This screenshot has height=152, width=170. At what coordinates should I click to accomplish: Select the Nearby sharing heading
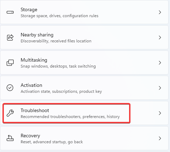click(x=37, y=35)
